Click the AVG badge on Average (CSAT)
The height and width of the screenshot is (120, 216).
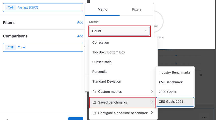pyautogui.click(x=10, y=8)
